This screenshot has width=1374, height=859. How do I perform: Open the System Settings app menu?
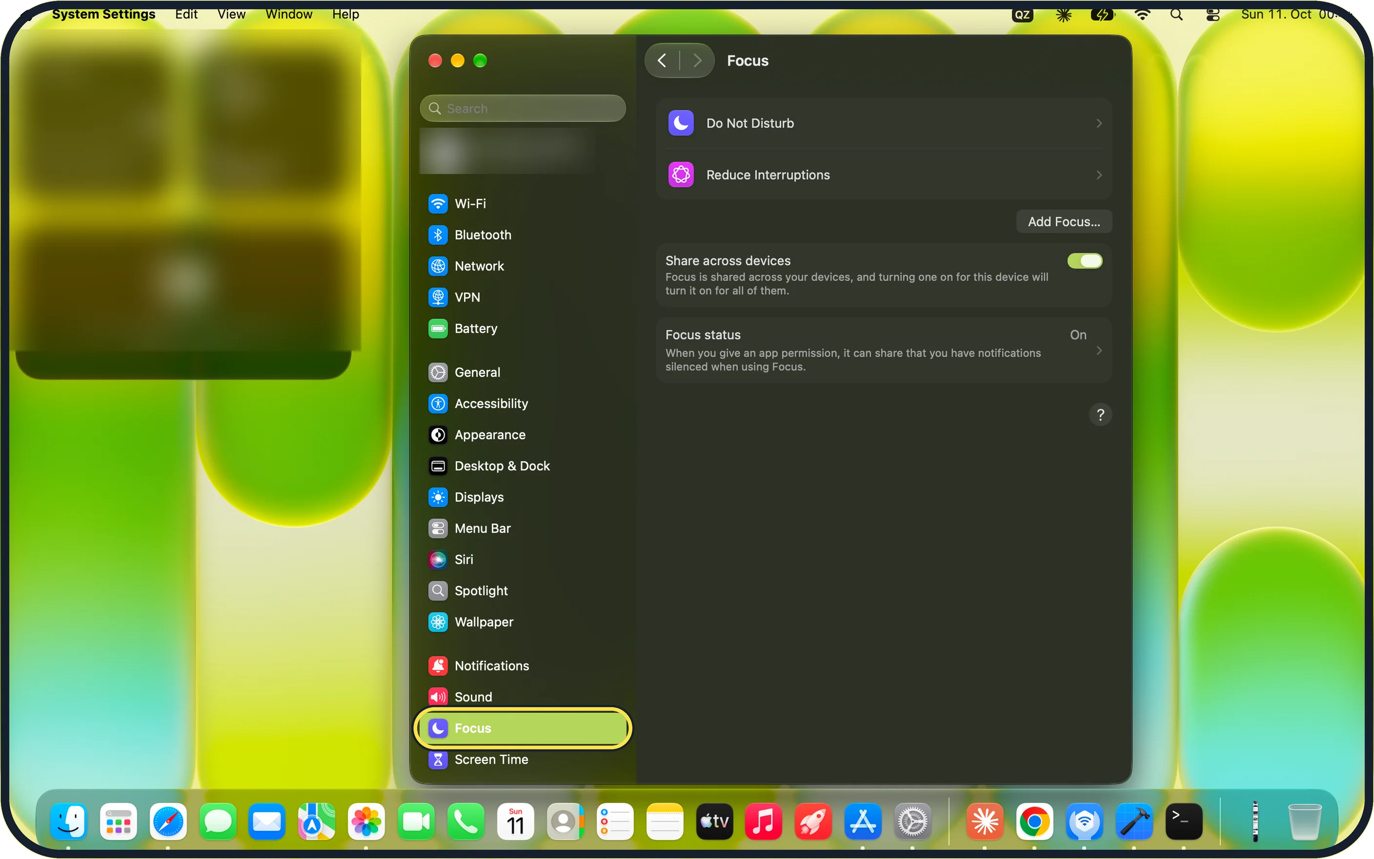click(x=103, y=14)
